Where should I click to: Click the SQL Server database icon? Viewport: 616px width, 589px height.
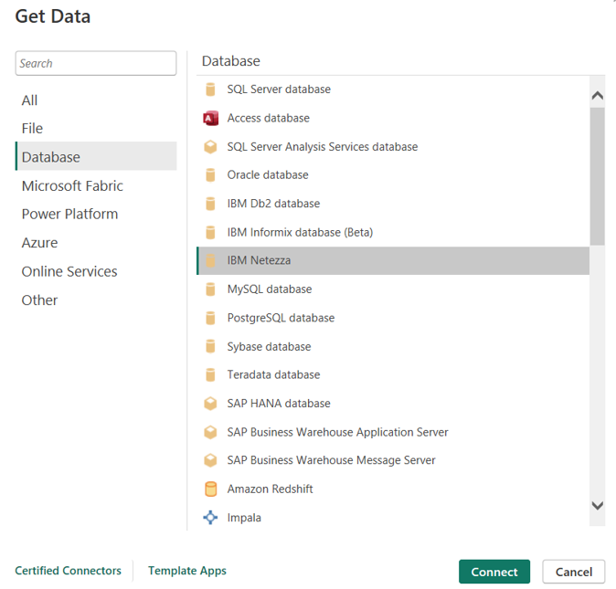point(210,89)
